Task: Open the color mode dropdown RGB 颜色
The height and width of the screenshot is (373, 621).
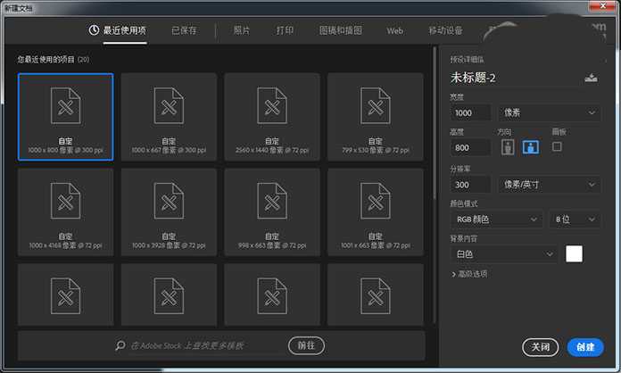Action: 496,220
